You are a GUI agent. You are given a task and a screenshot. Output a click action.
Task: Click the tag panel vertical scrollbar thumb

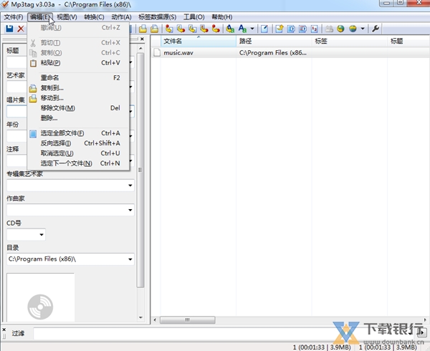[140, 170]
